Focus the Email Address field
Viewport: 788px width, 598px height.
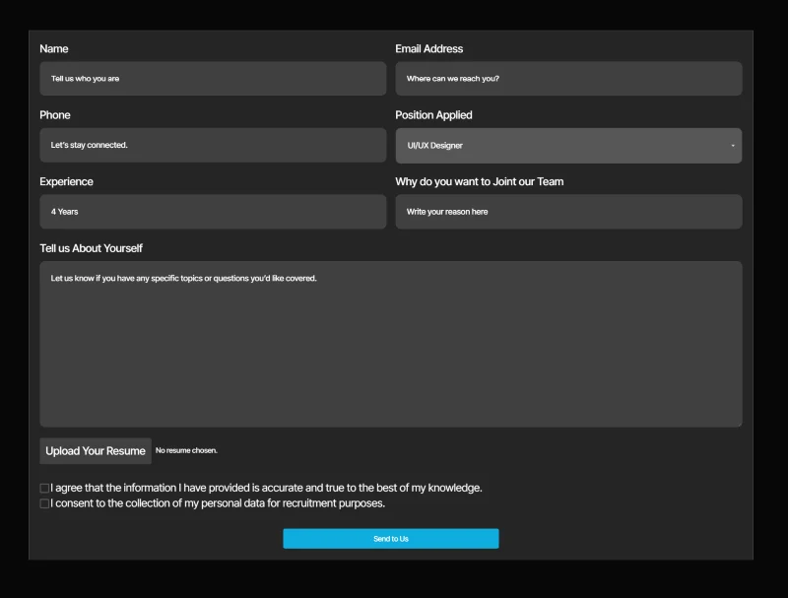[568, 79]
